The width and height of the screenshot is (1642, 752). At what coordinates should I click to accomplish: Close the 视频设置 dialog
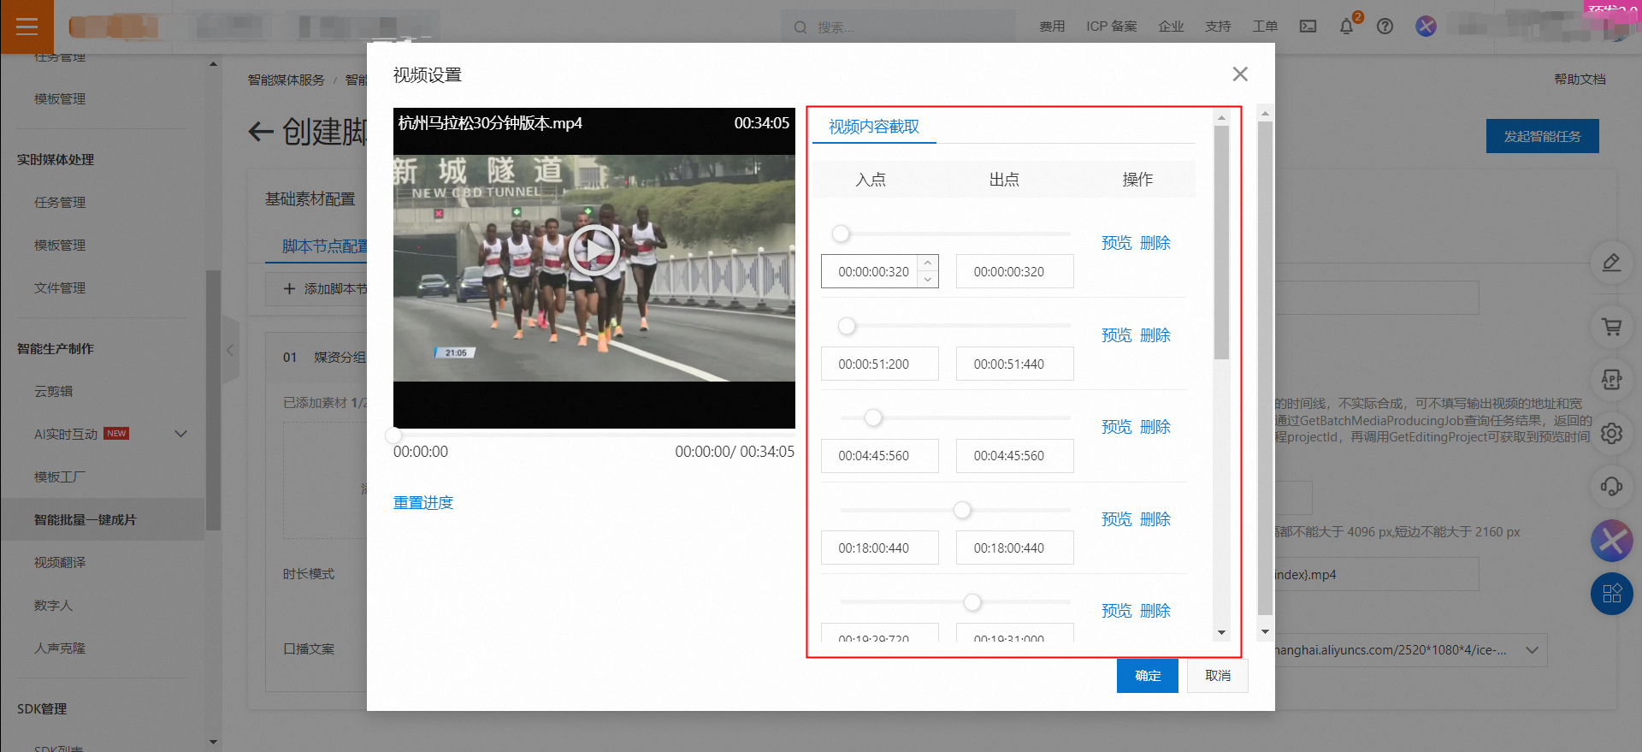pos(1240,74)
